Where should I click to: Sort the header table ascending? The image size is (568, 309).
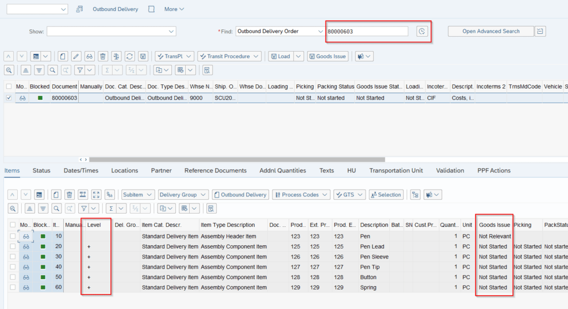pos(26,70)
